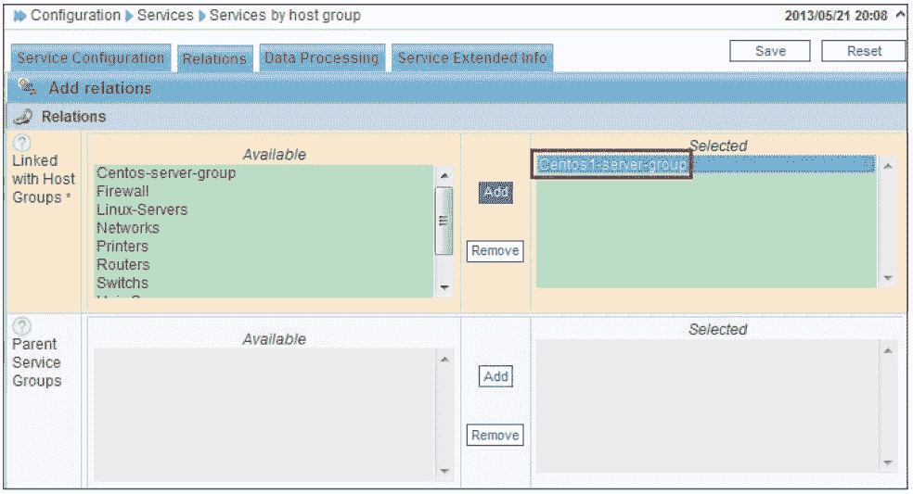The image size is (913, 494).
Task: Open the Service Configuration tab
Action: [x=90, y=57]
